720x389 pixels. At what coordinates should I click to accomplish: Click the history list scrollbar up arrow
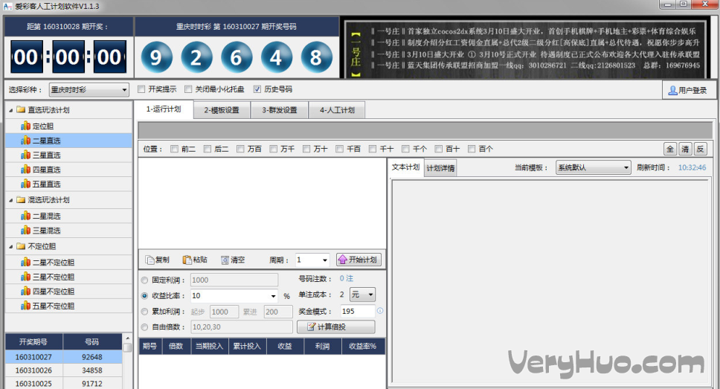(127, 338)
